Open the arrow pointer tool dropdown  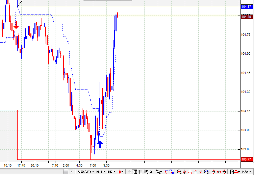tap(159, 172)
